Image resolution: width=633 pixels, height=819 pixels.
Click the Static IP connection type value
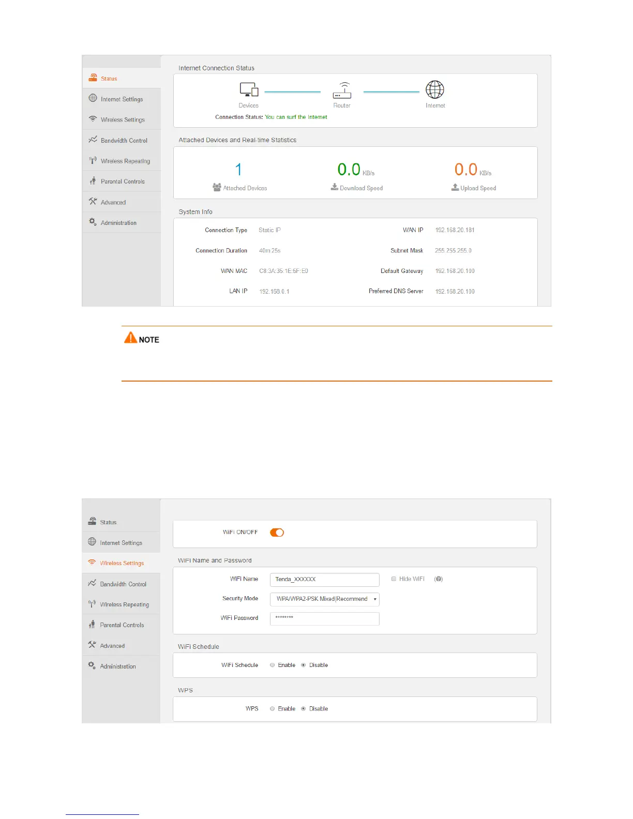coord(270,230)
